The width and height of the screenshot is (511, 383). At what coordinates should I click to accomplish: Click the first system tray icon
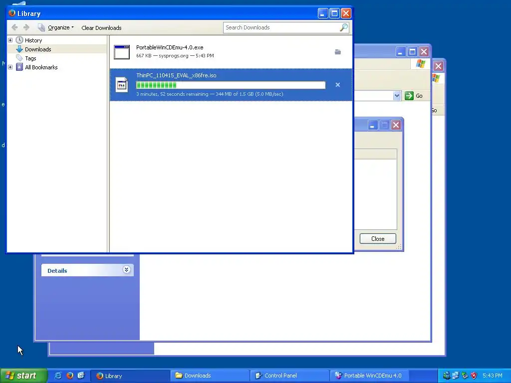click(x=447, y=376)
